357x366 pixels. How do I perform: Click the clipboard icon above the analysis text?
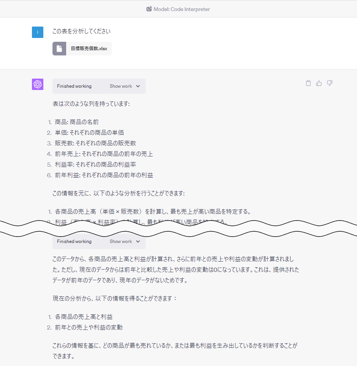tap(308, 83)
